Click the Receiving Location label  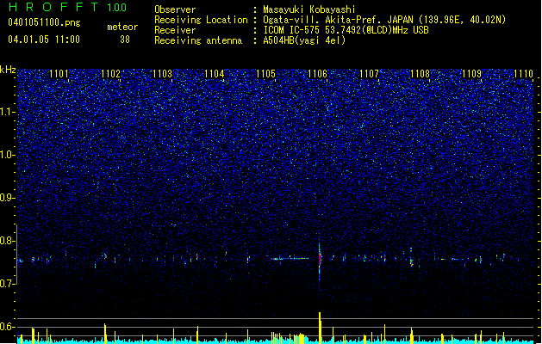point(201,20)
